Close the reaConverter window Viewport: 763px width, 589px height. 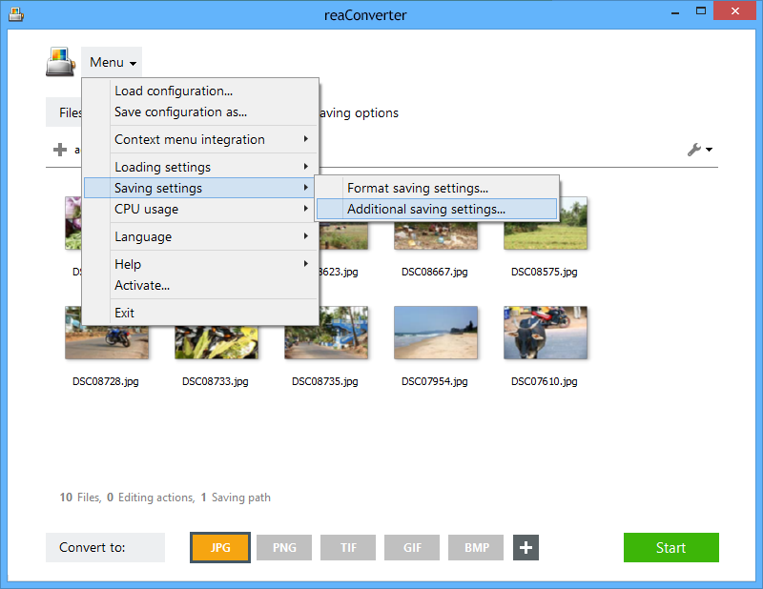click(x=735, y=10)
